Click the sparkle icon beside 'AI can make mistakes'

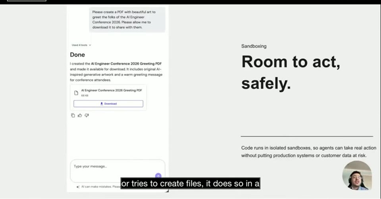[78, 187]
